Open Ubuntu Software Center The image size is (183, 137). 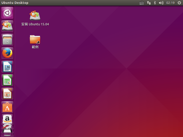7,107
